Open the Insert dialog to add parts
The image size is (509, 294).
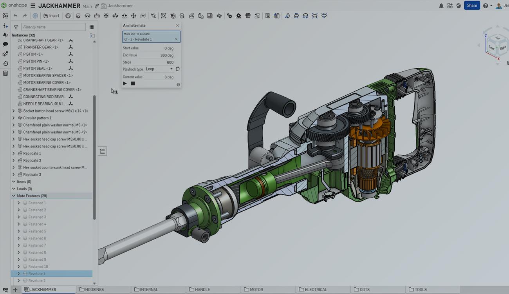[x=51, y=16]
